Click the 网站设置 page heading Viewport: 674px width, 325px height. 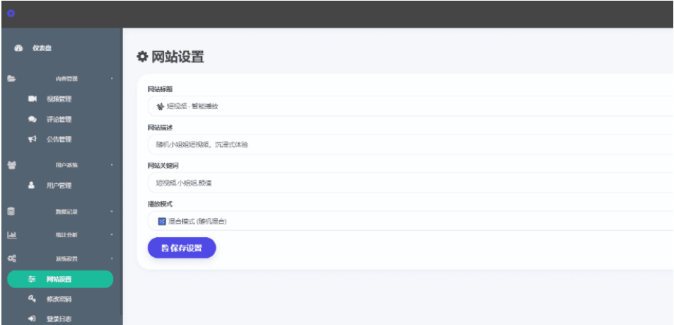[170, 57]
